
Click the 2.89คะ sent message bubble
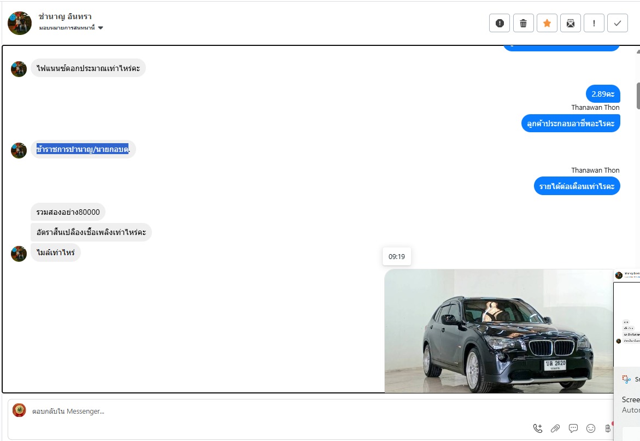click(x=603, y=94)
